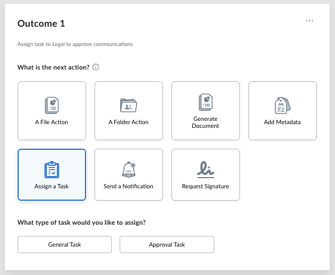Select the Send a Notification bell icon
The height and width of the screenshot is (275, 335).
point(128,169)
